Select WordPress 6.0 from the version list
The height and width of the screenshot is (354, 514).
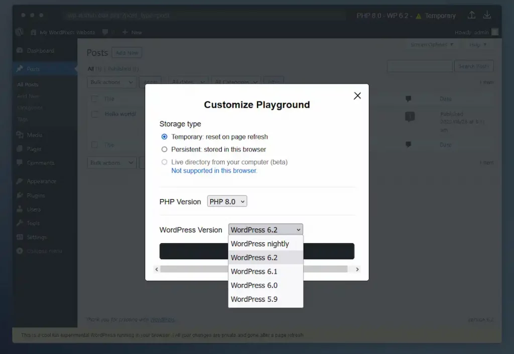click(x=254, y=285)
